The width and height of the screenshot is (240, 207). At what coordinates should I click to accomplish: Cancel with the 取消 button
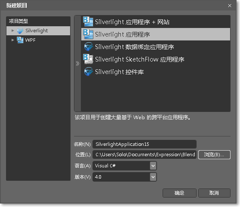[214, 193]
